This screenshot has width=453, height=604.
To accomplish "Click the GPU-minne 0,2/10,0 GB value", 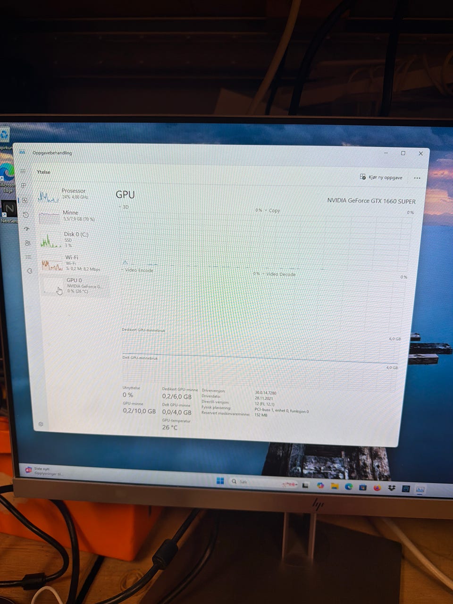I will coord(139,411).
